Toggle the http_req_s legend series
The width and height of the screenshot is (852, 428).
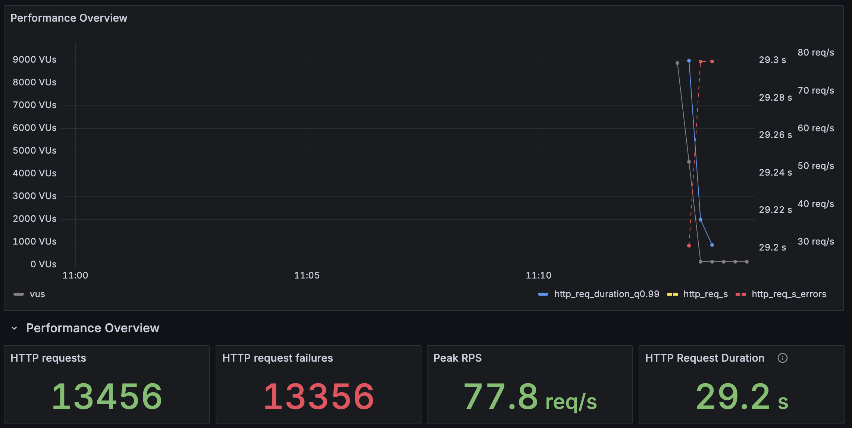click(705, 294)
